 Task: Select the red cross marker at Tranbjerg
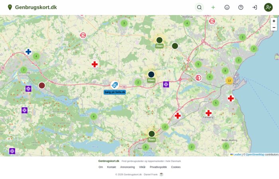pyautogui.click(x=208, y=113)
